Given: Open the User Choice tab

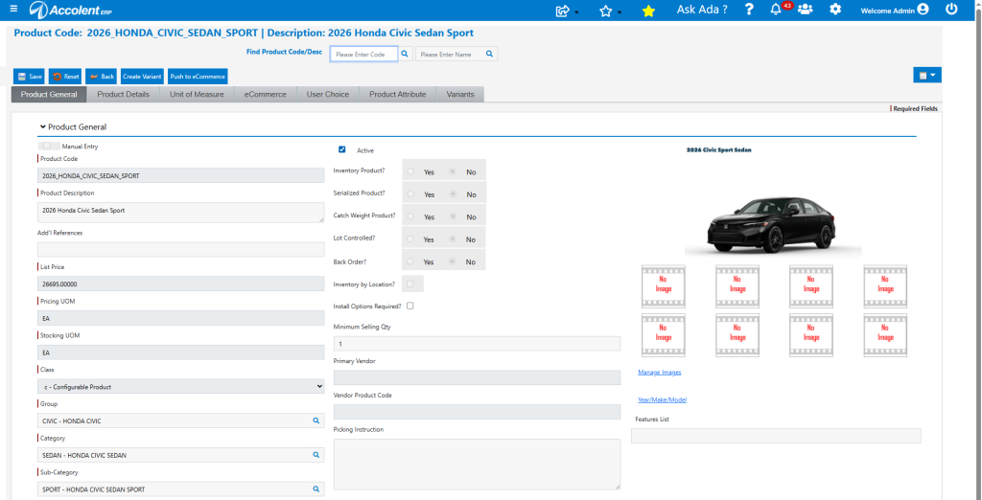Looking at the screenshot, I should coord(328,95).
